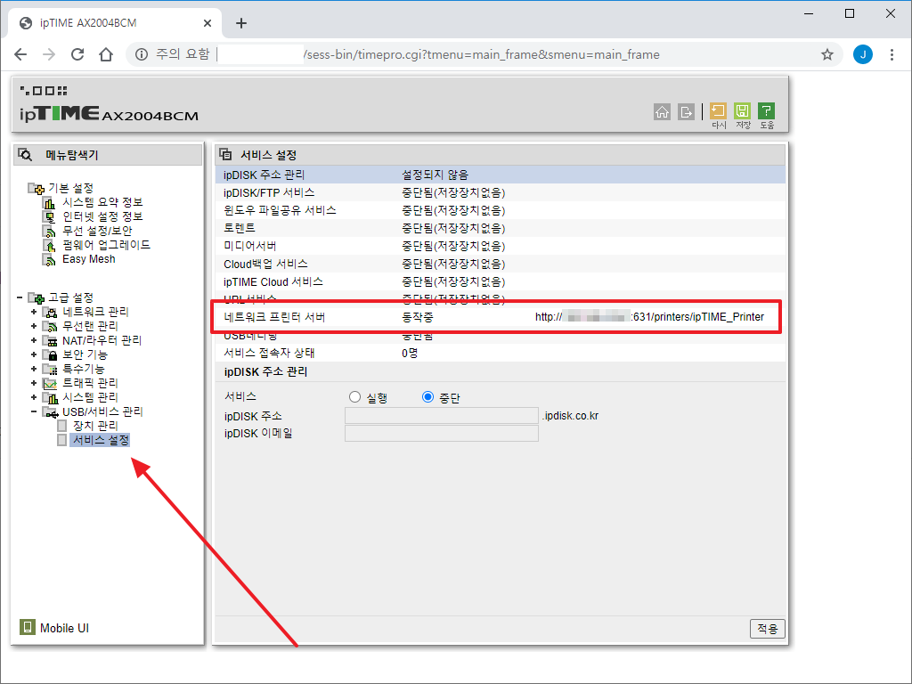Screen dimensions: 912x684
Task: Select the 중단 radio button
Action: click(428, 396)
